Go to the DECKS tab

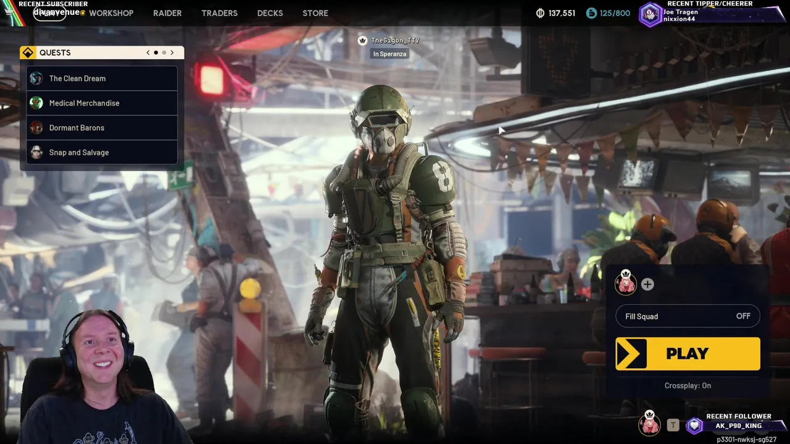(270, 13)
